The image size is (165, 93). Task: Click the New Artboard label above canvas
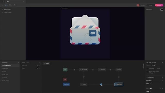64,8
